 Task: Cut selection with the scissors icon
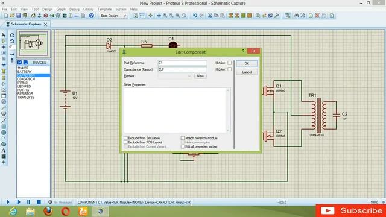tap(210, 16)
